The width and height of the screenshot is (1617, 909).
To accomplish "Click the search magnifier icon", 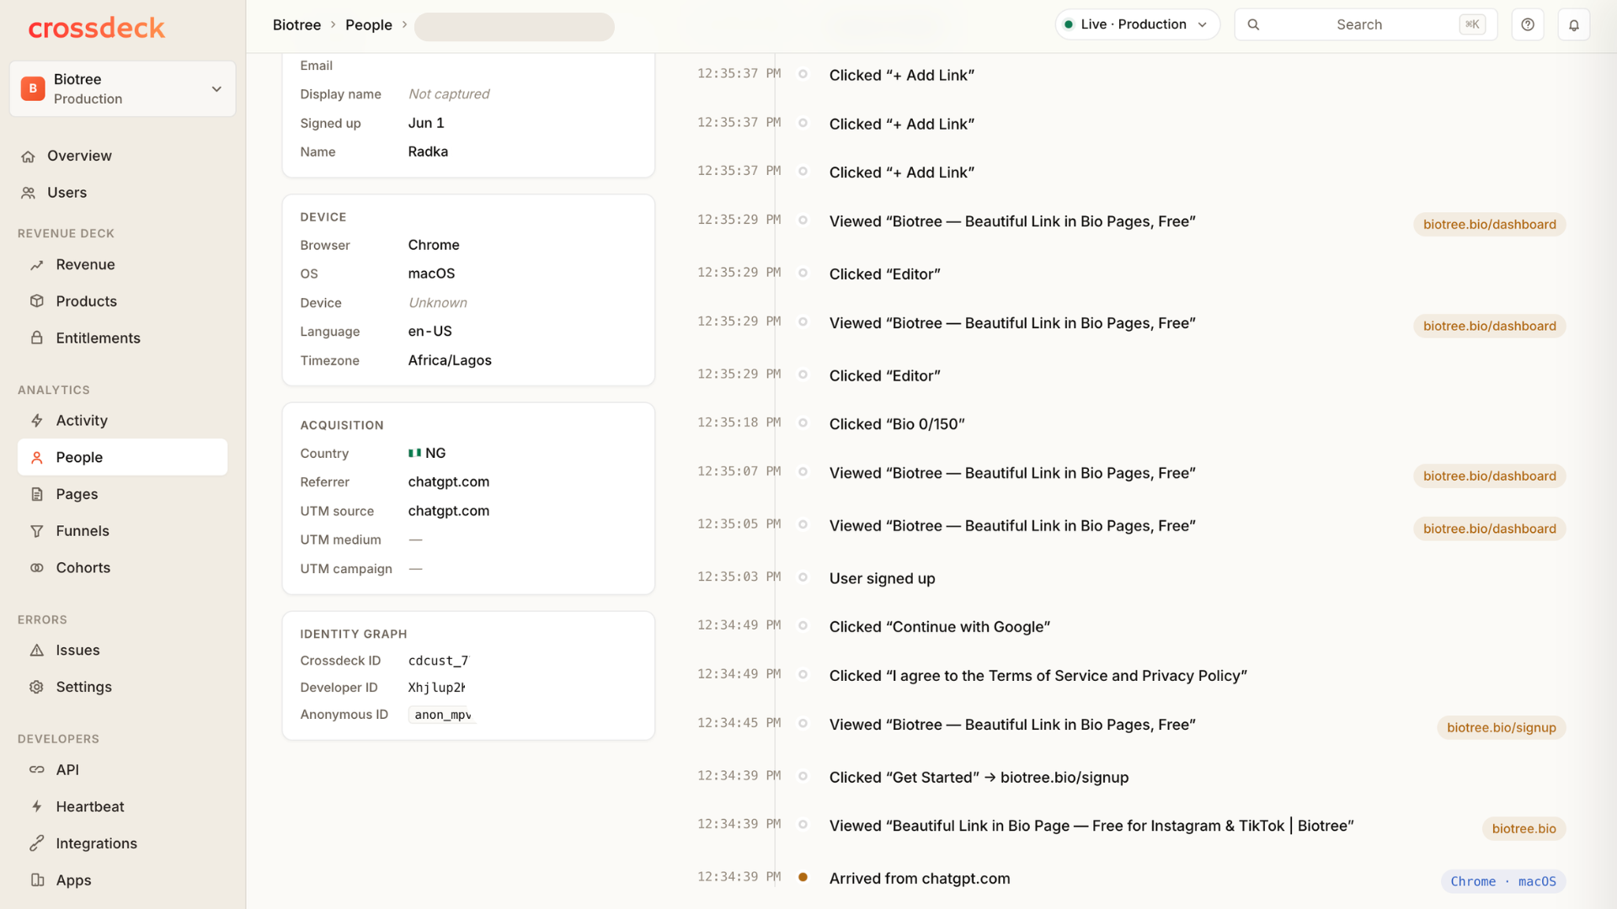I will [x=1253, y=24].
